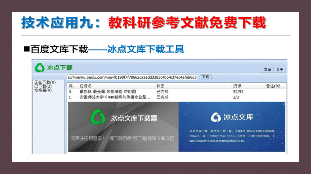Sort by the 状态 column header
This screenshot has width=311, height=174.
point(160,86)
